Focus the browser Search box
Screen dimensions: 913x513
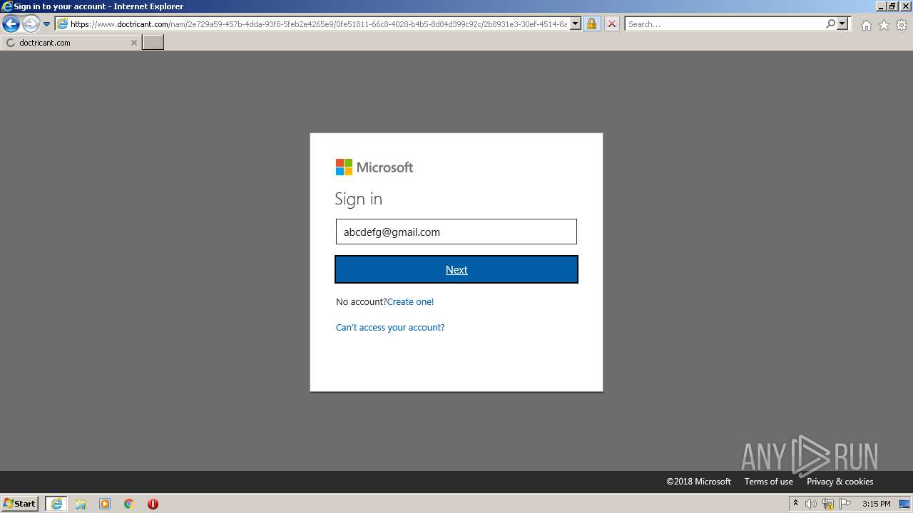click(x=724, y=24)
